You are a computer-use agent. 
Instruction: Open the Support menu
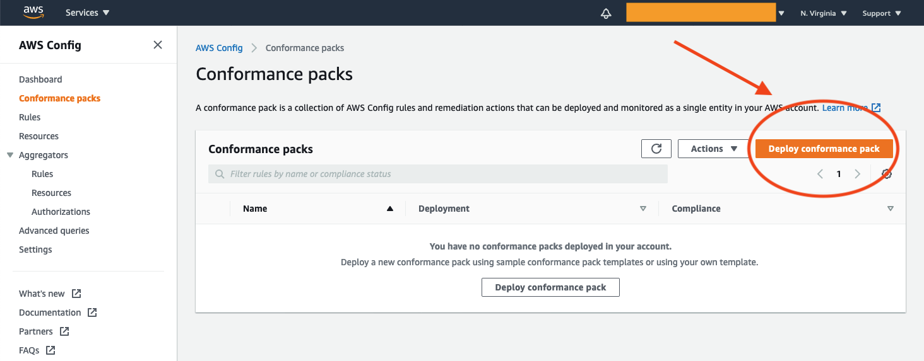(882, 13)
